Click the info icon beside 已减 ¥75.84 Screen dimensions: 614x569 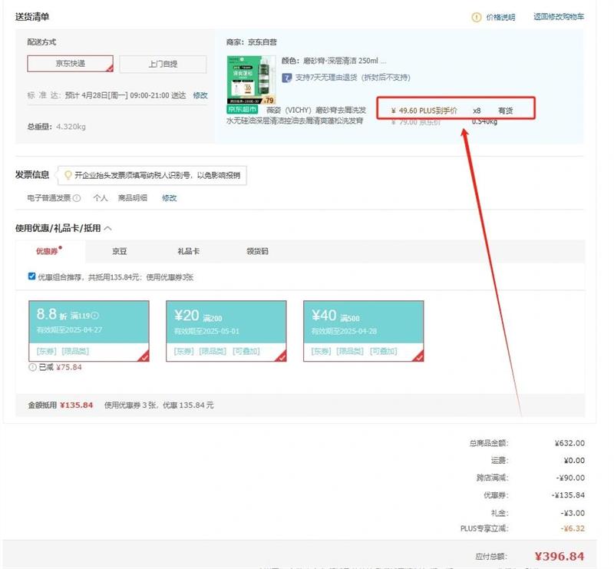pos(32,367)
